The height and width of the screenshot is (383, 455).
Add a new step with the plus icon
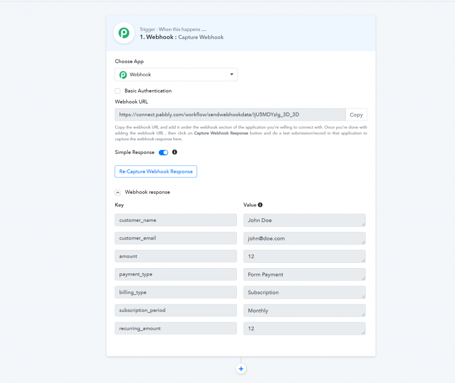(x=241, y=369)
